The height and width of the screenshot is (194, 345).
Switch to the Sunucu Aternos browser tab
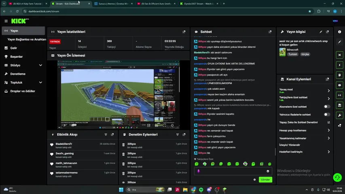pyautogui.click(x=113, y=4)
